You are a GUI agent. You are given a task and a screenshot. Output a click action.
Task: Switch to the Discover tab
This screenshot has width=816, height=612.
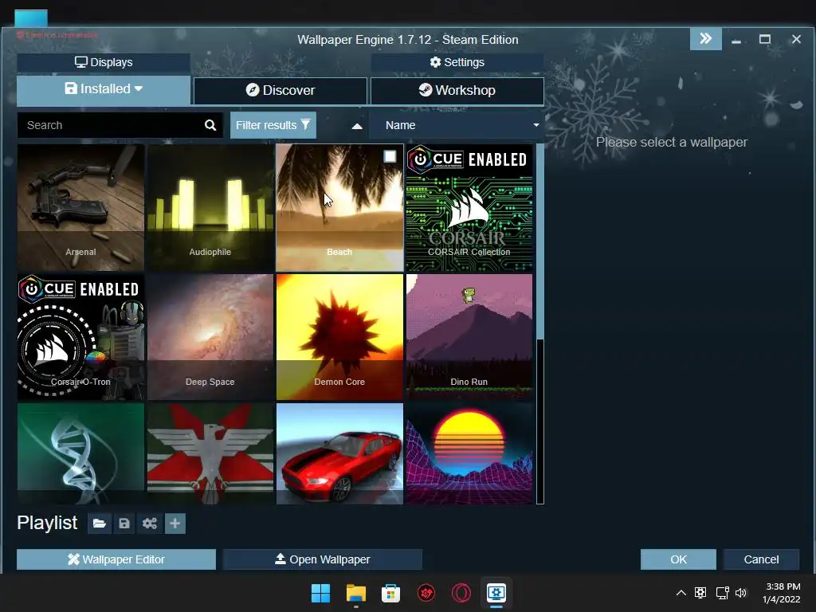(280, 91)
